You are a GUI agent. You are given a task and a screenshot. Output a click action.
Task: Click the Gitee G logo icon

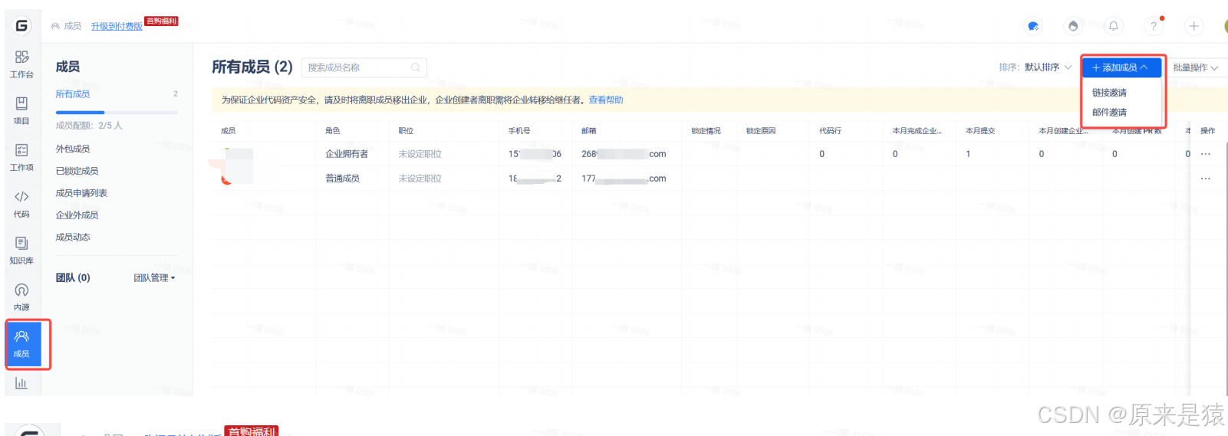click(x=21, y=25)
